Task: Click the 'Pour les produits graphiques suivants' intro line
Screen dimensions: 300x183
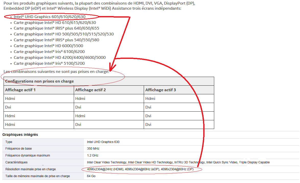Action: click(99, 3)
